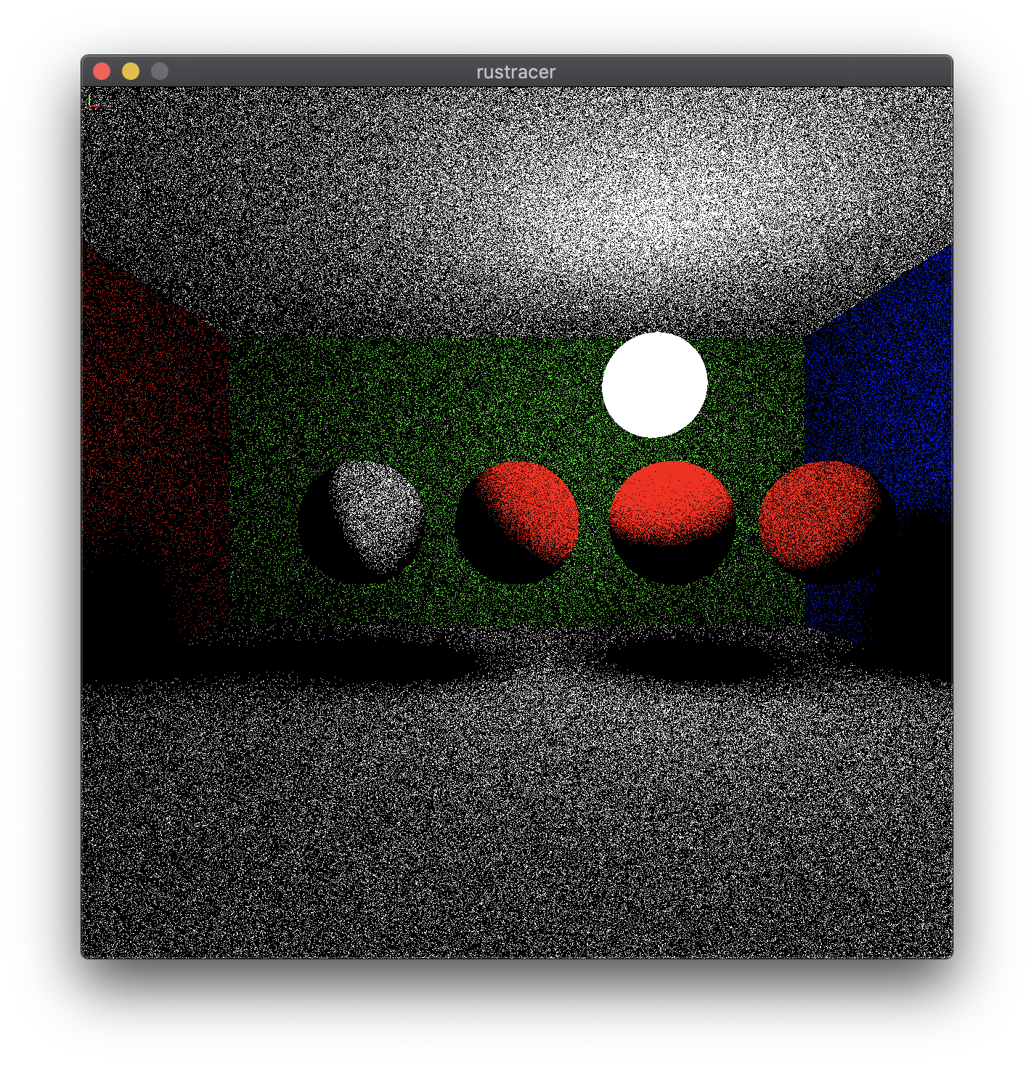
Task: Select the gray noisy sphere on the left
Action: pyautogui.click(x=376, y=508)
